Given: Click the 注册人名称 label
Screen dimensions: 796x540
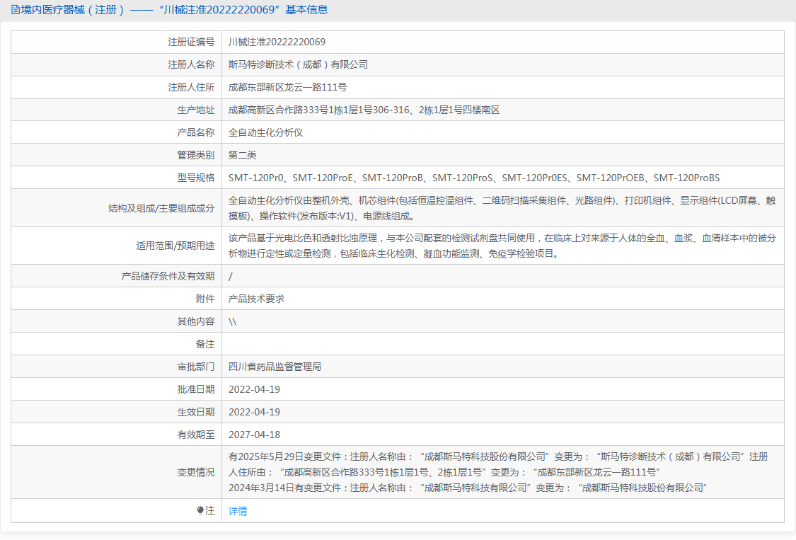Looking at the screenshot, I should [x=191, y=64].
